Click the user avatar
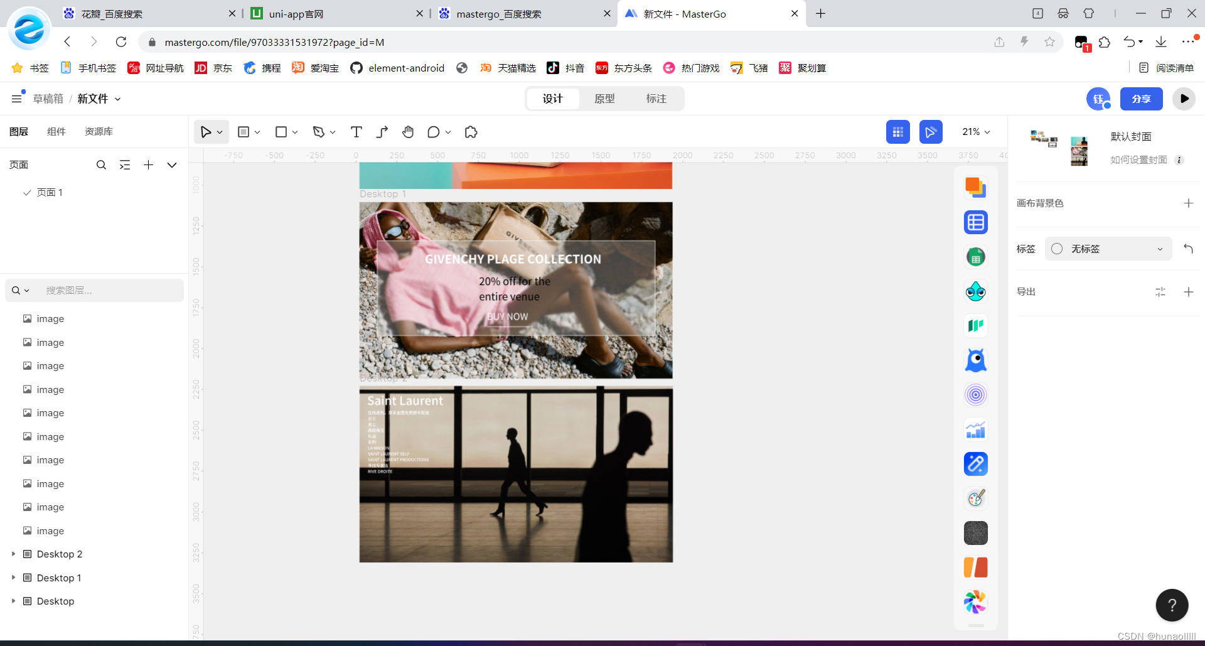Image resolution: width=1205 pixels, height=646 pixels. [x=1098, y=99]
